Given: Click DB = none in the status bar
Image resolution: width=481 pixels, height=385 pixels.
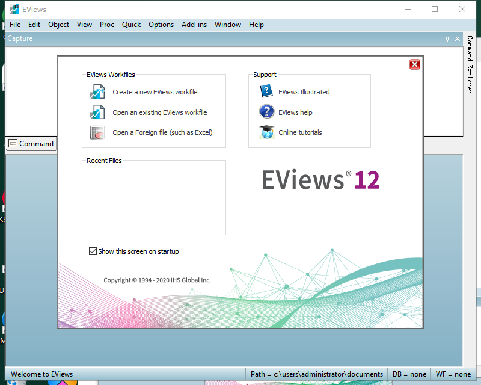Looking at the screenshot, I should [x=409, y=374].
